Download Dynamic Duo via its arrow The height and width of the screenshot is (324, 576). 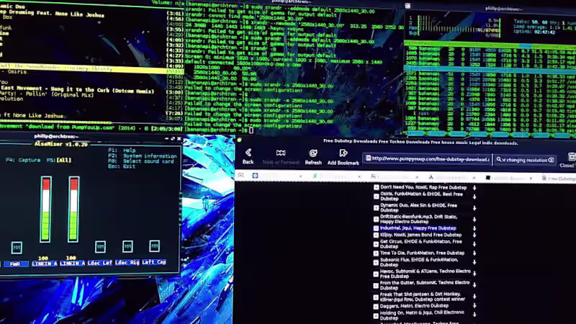click(474, 208)
